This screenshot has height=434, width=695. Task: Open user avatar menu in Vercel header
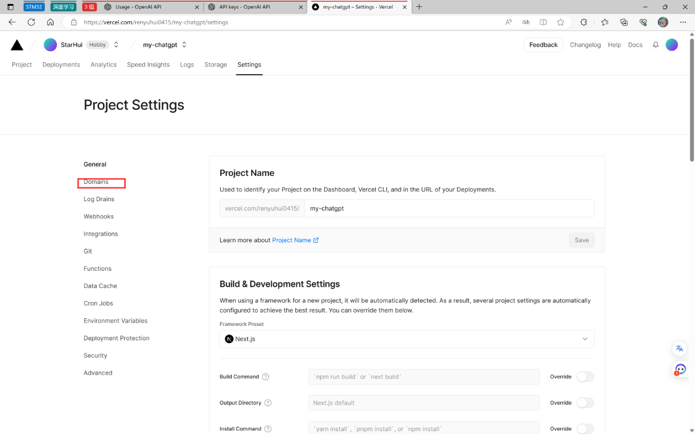[x=672, y=45]
